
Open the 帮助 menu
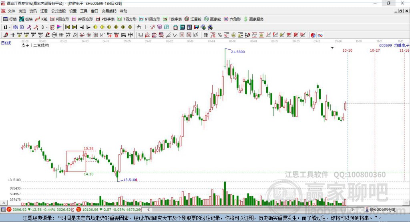point(123,11)
